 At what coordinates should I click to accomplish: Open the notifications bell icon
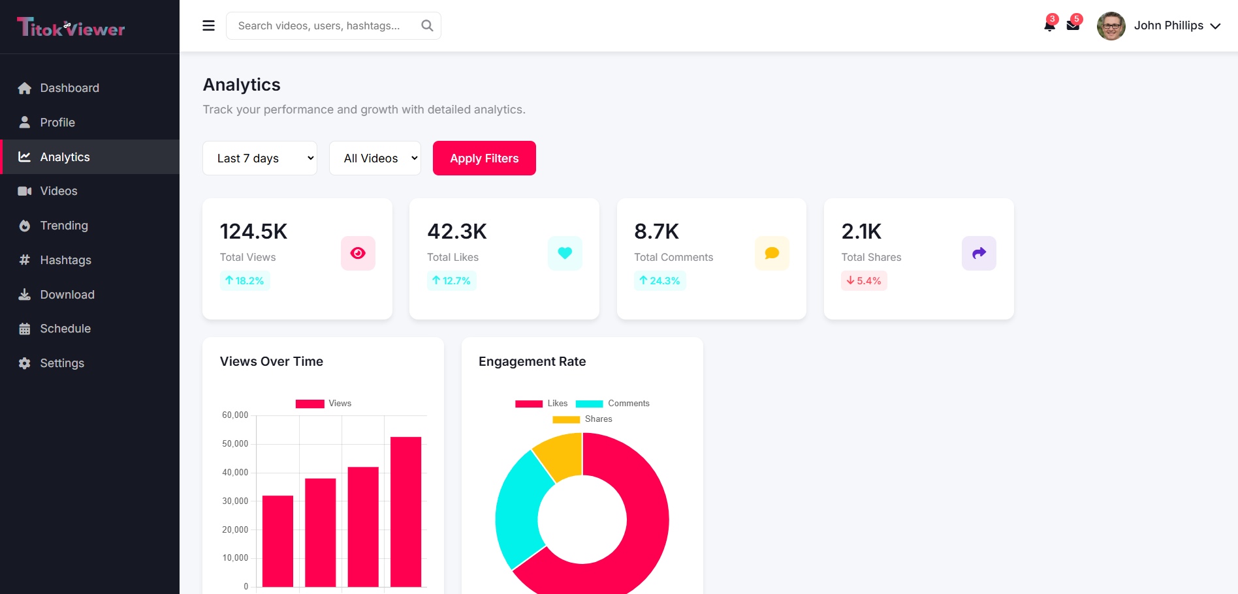pyautogui.click(x=1049, y=25)
